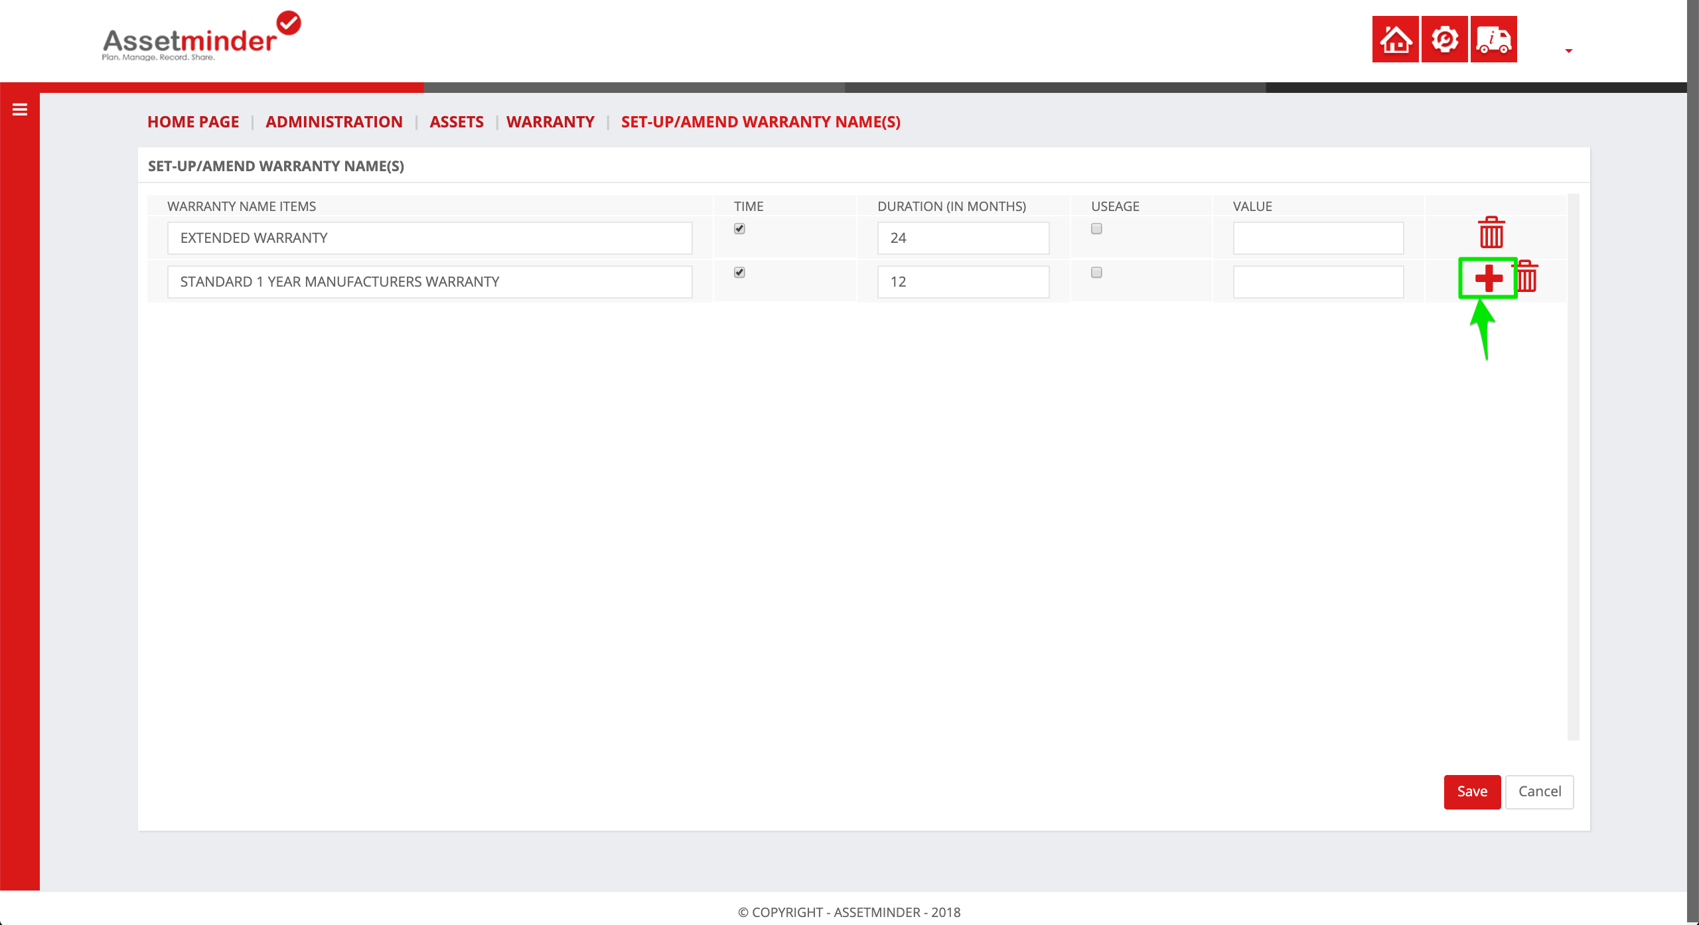Click the Assetminder logo
This screenshot has height=925, width=1699.
point(201,37)
